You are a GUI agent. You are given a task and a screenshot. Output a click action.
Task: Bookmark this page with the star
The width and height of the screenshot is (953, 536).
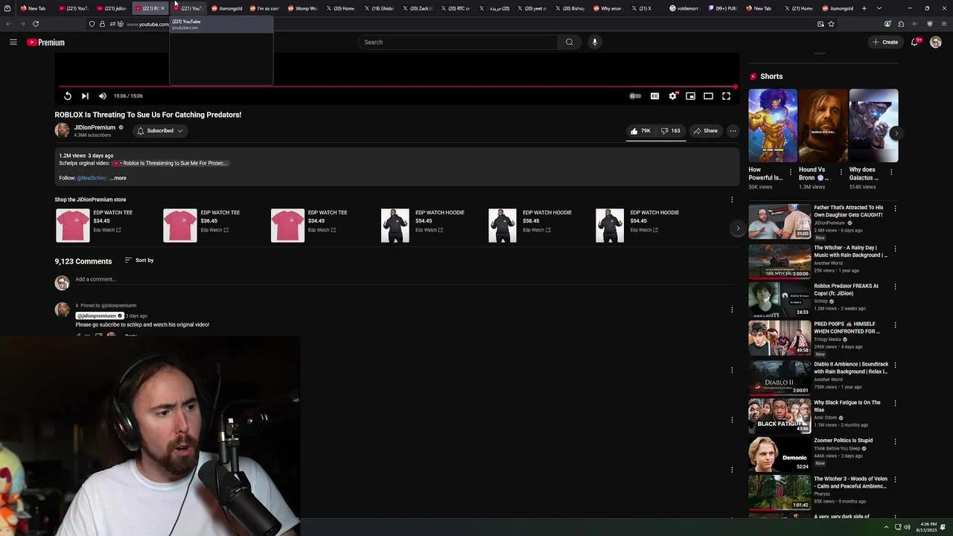(x=831, y=24)
